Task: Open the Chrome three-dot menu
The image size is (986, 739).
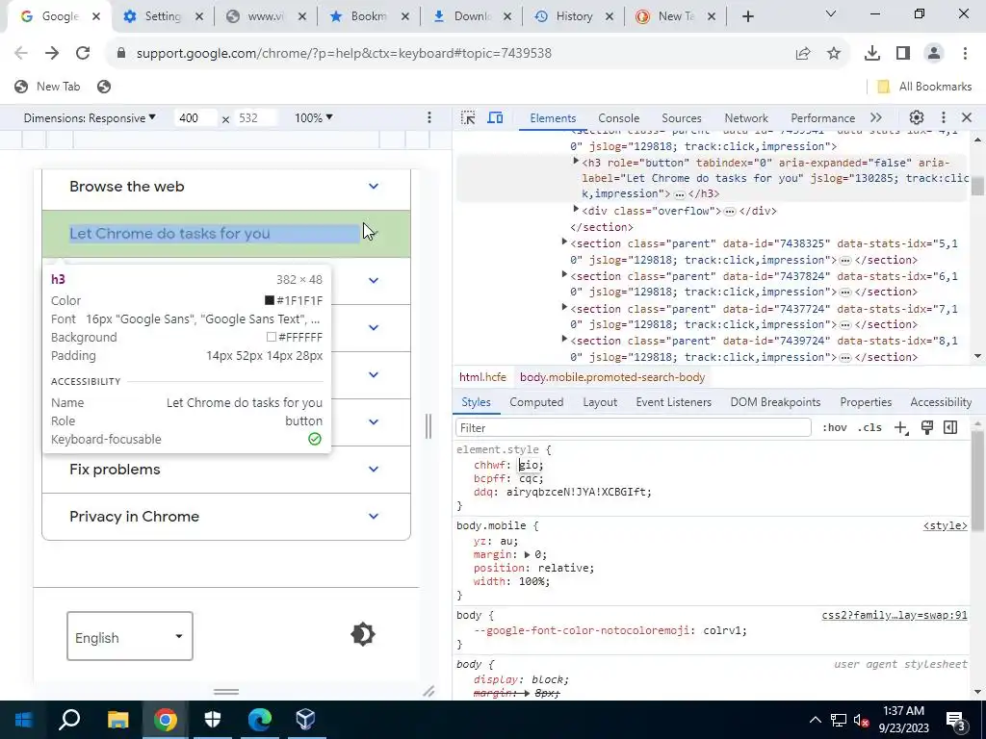Action: (x=965, y=54)
